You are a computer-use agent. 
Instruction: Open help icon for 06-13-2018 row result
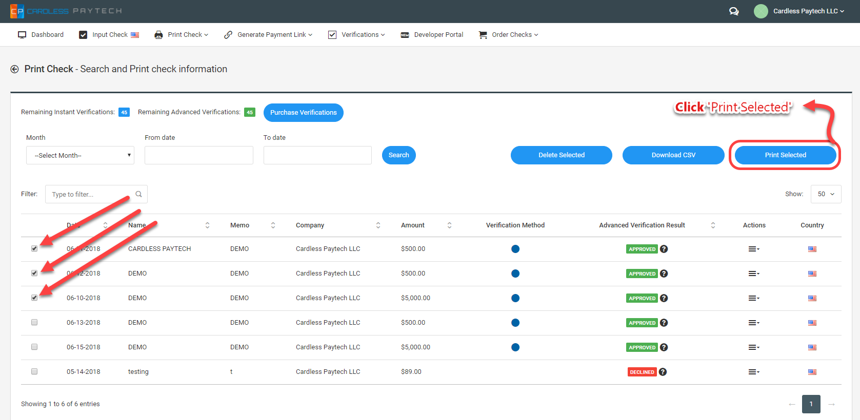664,323
